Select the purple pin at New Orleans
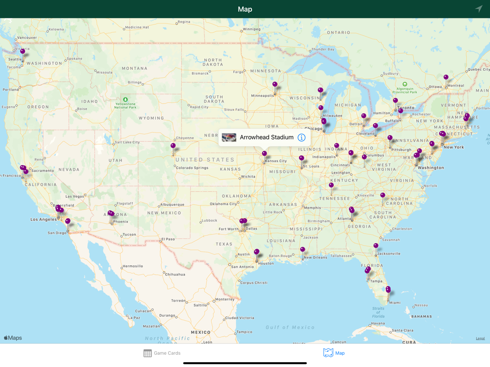 (x=302, y=250)
